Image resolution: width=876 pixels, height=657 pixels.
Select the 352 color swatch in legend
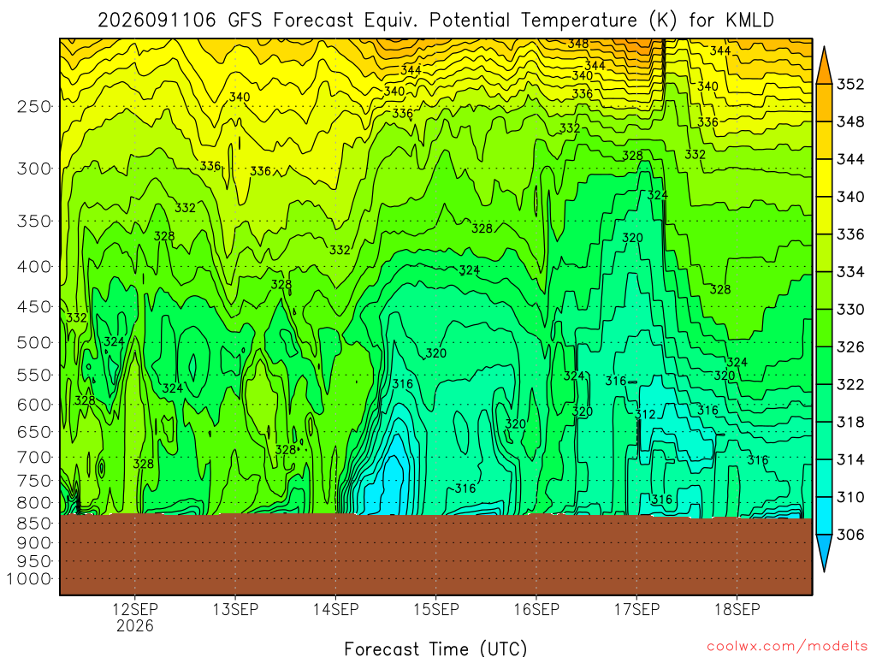[824, 103]
